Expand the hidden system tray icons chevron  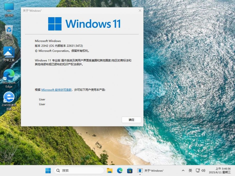pyautogui.click(x=183, y=171)
